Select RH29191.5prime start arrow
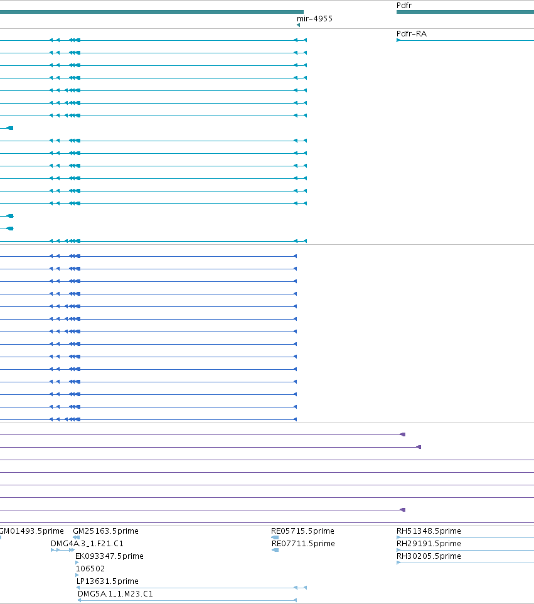534x604 pixels. (x=398, y=550)
